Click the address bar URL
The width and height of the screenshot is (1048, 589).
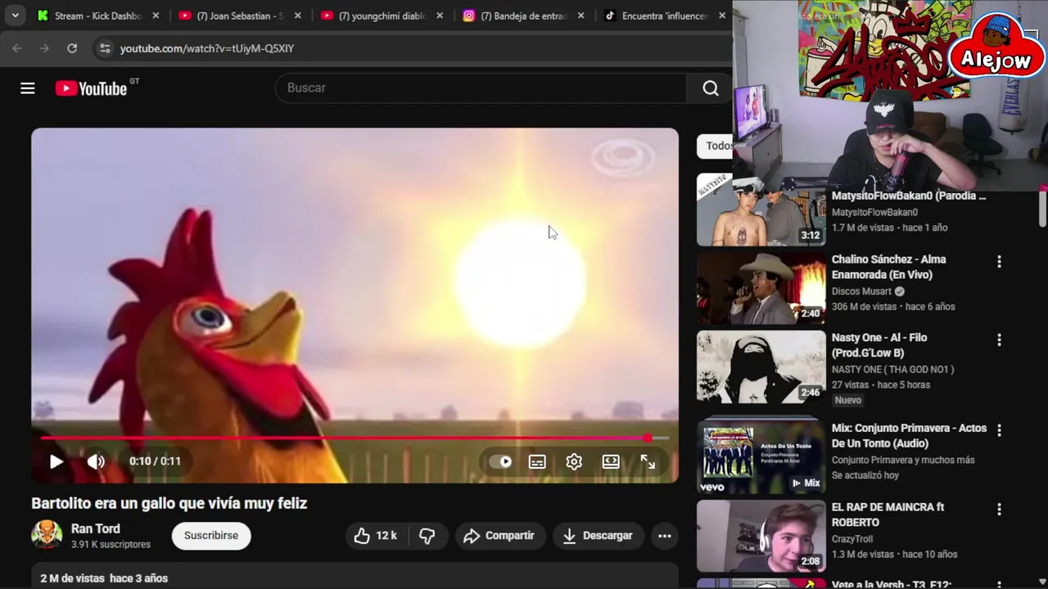coord(207,48)
